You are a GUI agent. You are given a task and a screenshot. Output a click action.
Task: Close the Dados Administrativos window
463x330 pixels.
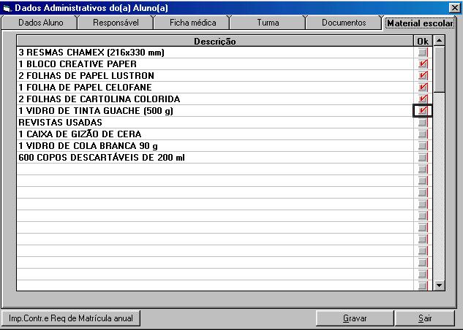[454, 7]
